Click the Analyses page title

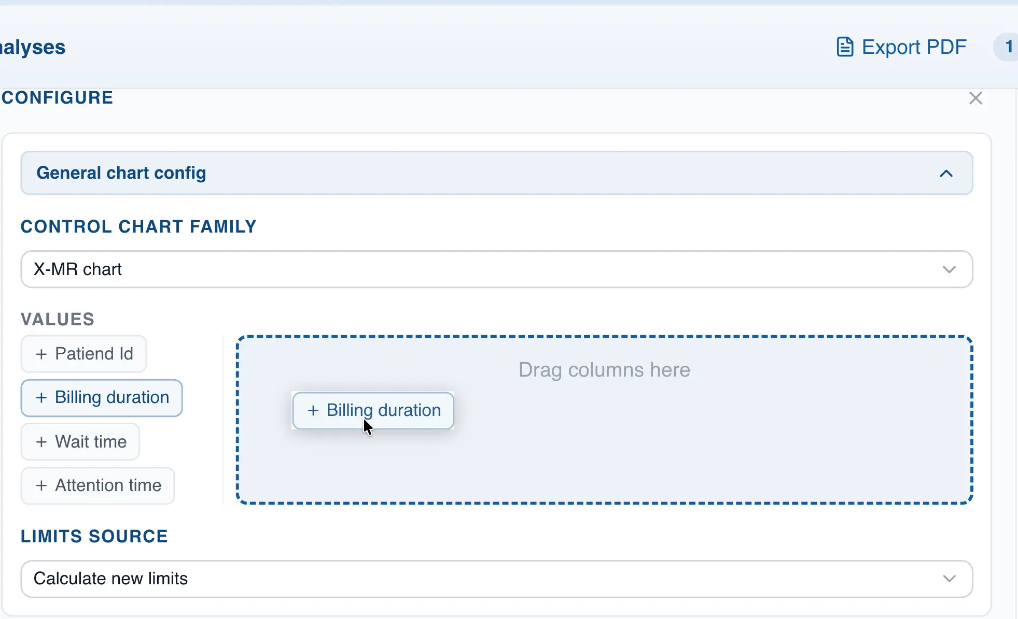tap(31, 47)
